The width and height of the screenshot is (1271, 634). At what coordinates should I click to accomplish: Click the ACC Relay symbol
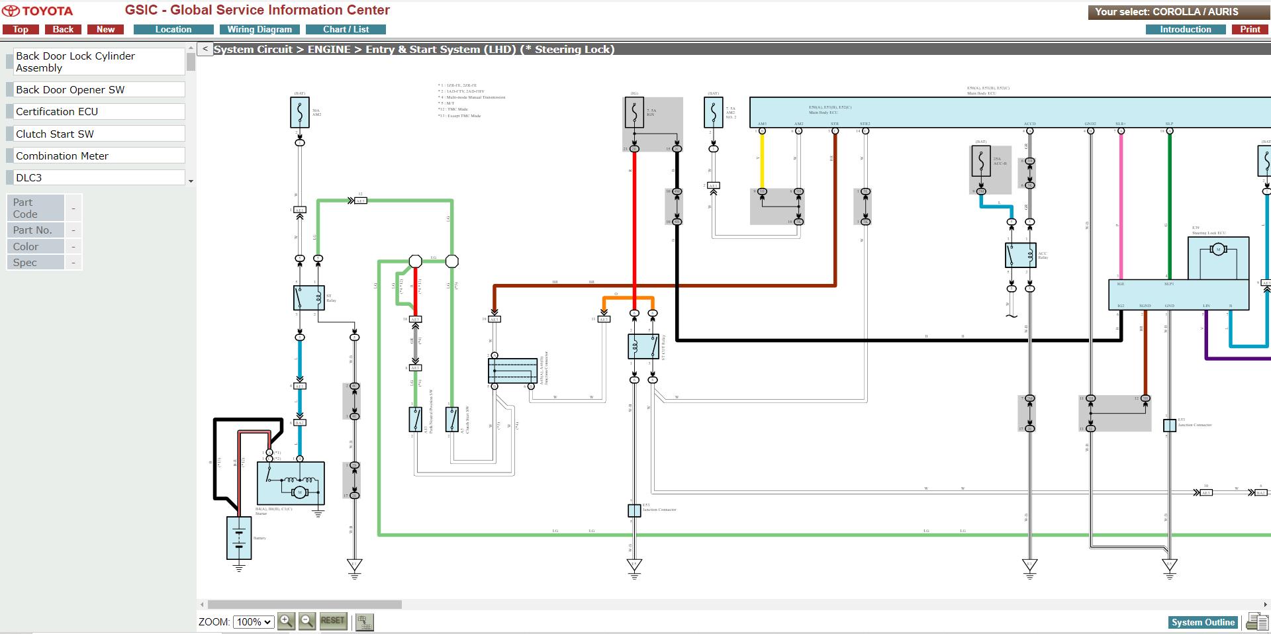(x=1020, y=255)
